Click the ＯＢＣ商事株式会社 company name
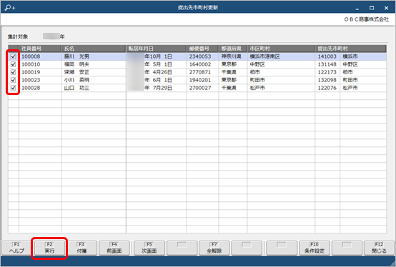The height and width of the screenshot is (267, 396). 366,19
